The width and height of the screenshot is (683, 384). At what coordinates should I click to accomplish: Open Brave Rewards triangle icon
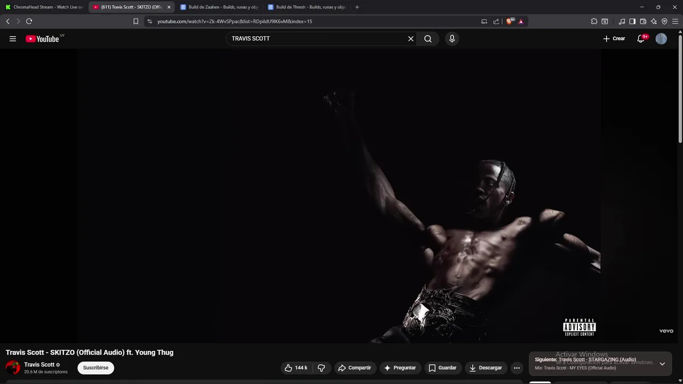point(521,21)
